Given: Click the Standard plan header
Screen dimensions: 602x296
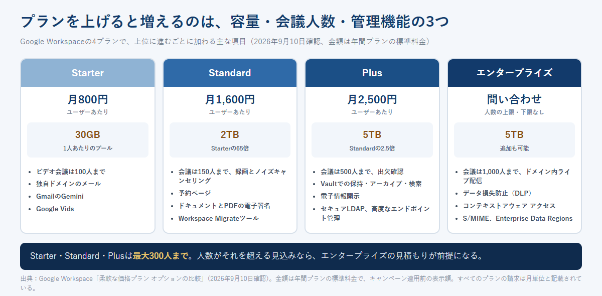Looking at the screenshot, I should point(230,73).
